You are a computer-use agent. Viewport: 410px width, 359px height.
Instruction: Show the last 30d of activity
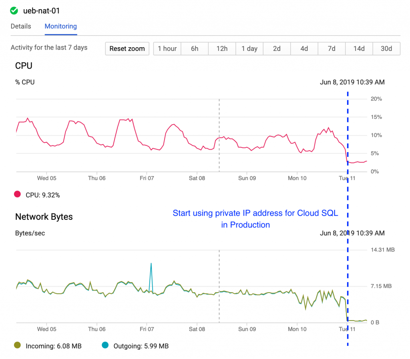(386, 48)
